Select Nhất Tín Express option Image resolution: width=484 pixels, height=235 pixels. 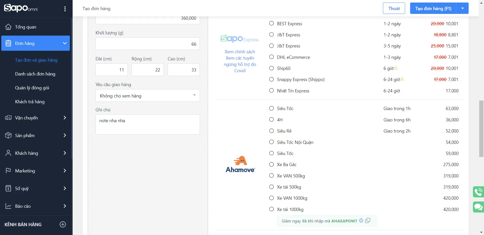coord(271,91)
